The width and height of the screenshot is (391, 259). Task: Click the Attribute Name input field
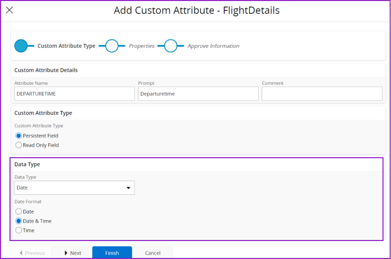(x=74, y=94)
